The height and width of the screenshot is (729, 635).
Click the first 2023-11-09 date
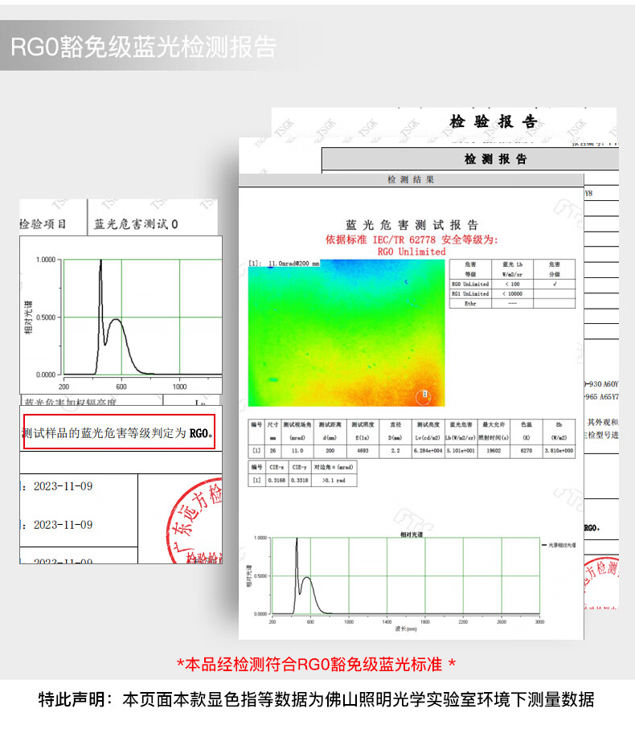(63, 486)
